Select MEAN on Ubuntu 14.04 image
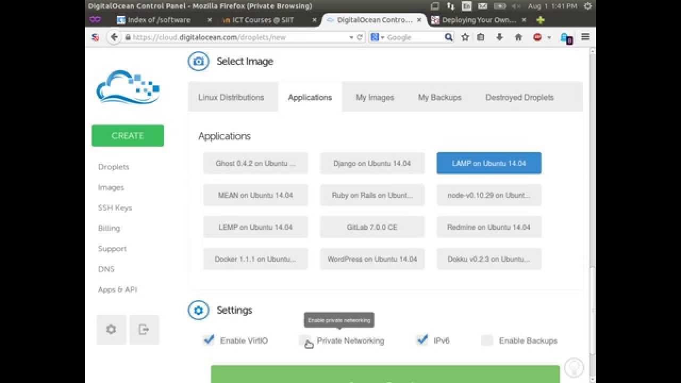The width and height of the screenshot is (681, 383). (255, 195)
